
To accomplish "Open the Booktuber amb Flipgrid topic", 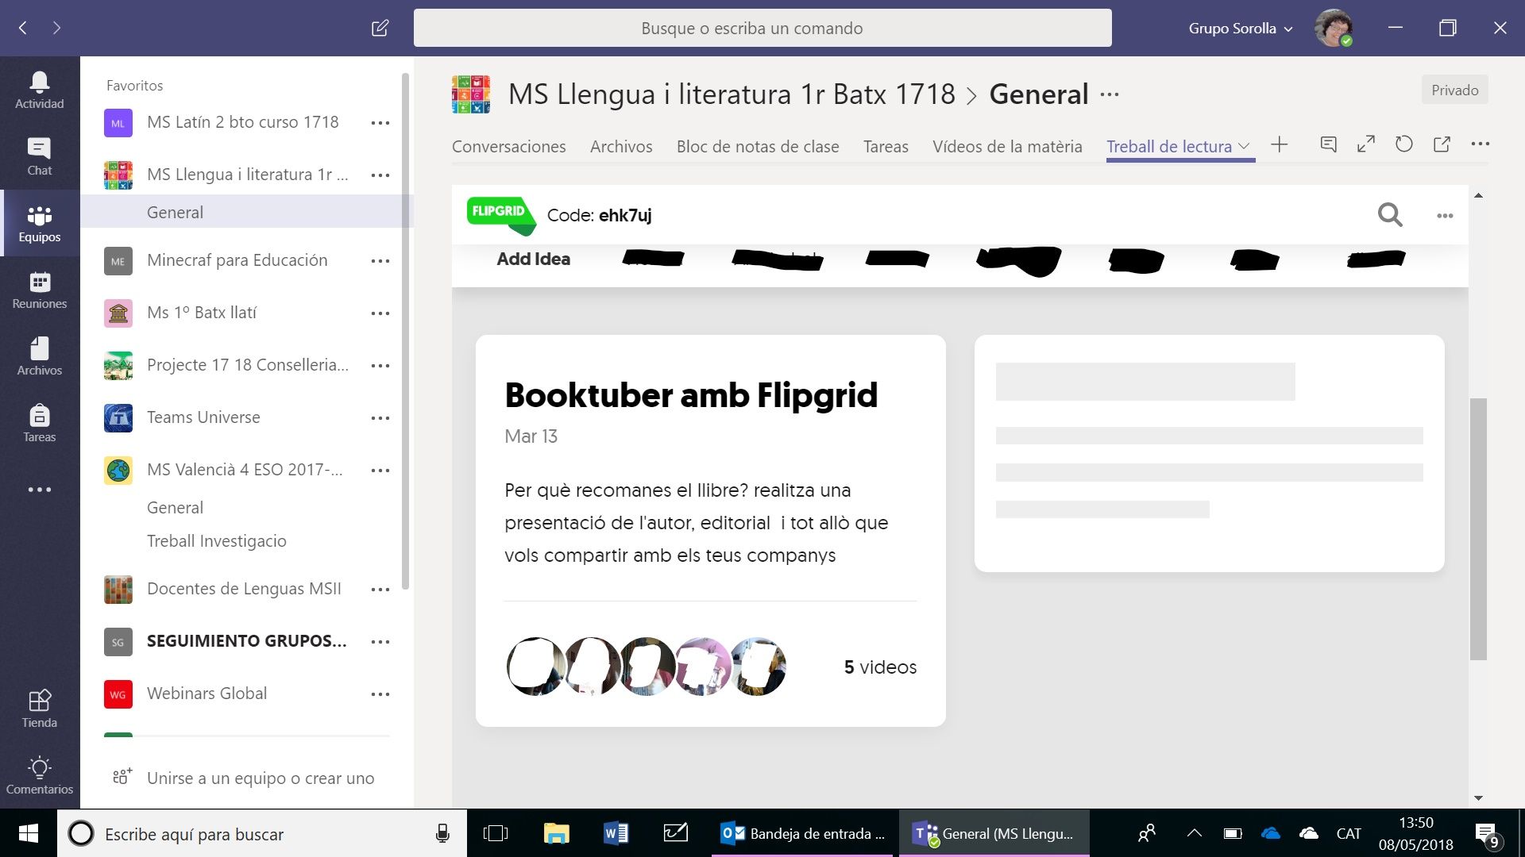I will pos(691,395).
